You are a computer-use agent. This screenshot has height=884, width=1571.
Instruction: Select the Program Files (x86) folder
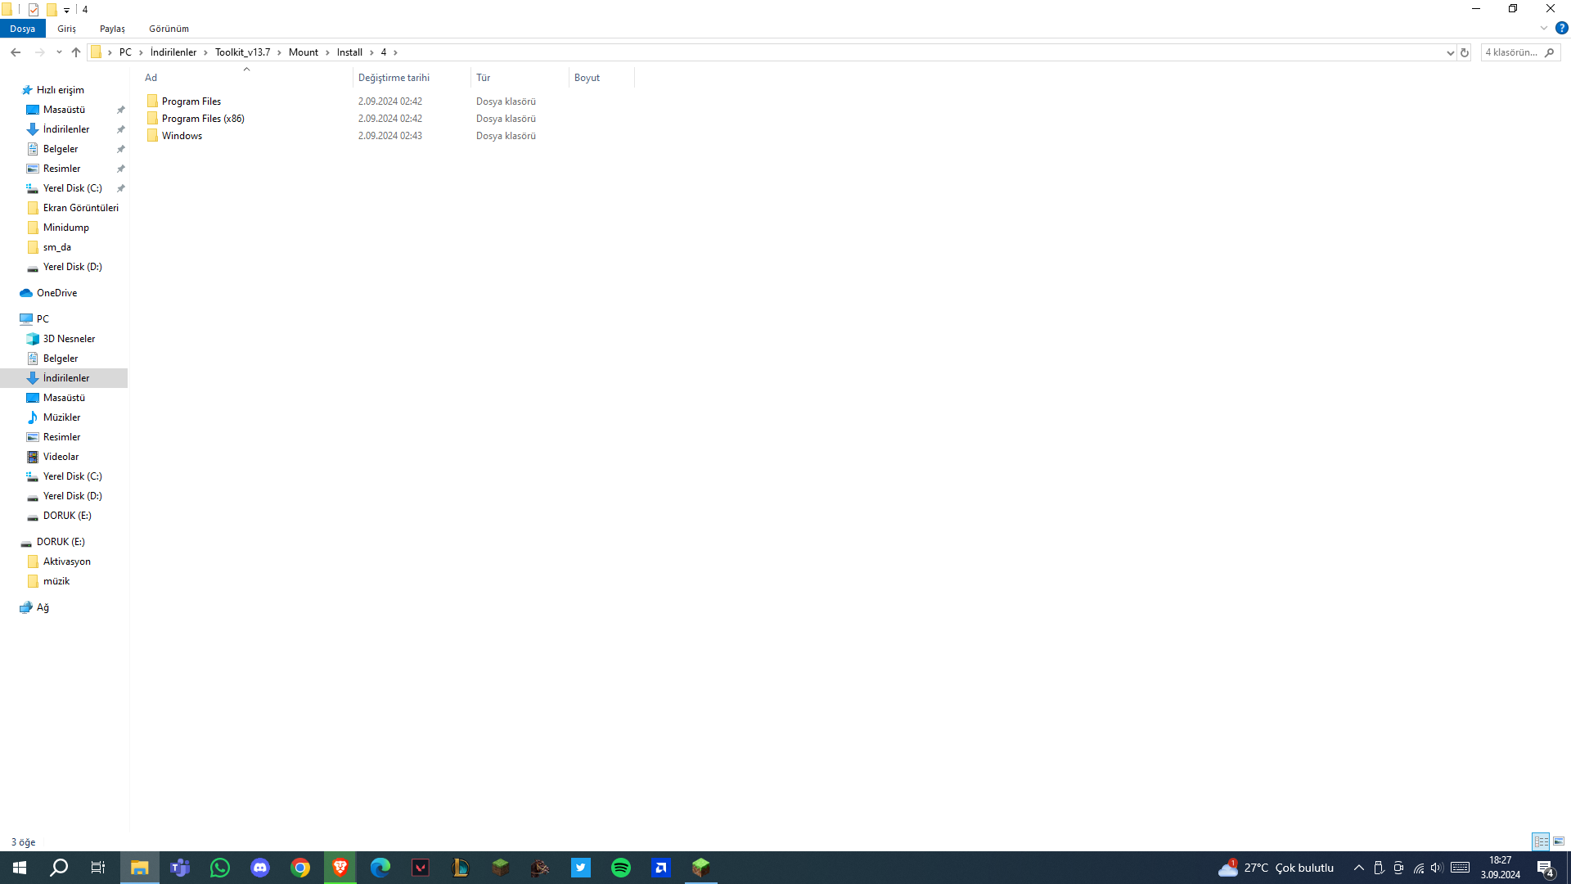pyautogui.click(x=203, y=119)
